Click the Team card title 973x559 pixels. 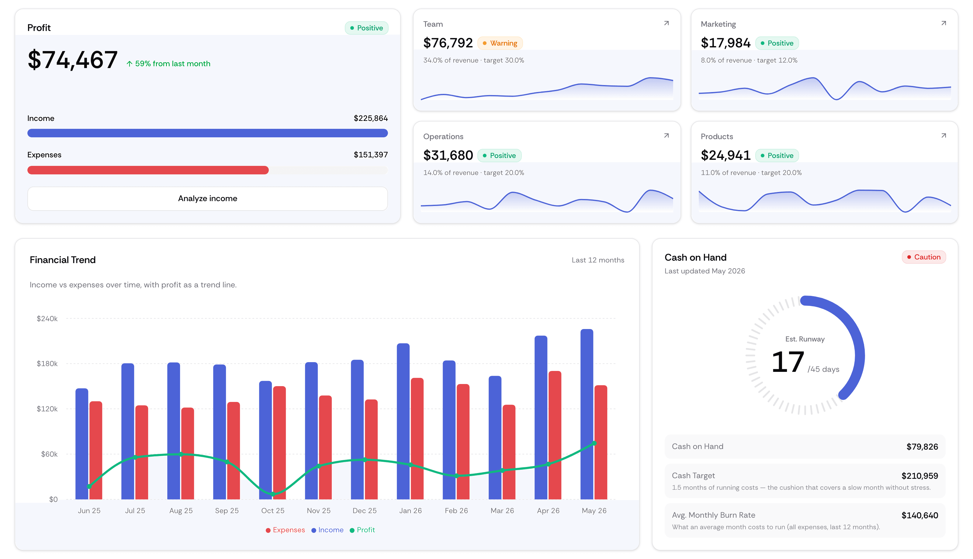coord(433,24)
